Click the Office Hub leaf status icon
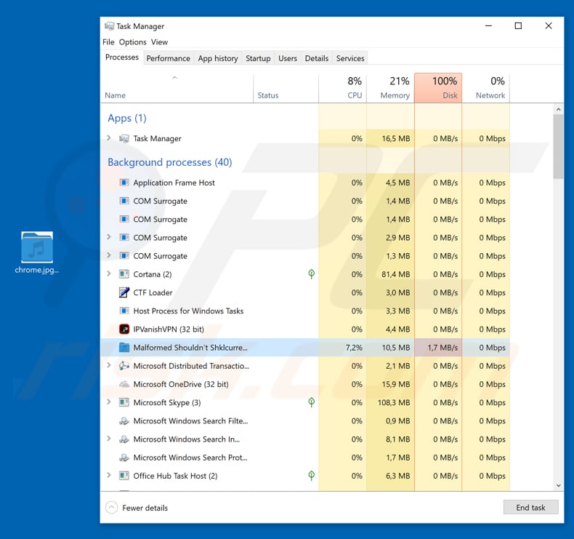This screenshot has width=574, height=539. [x=311, y=475]
